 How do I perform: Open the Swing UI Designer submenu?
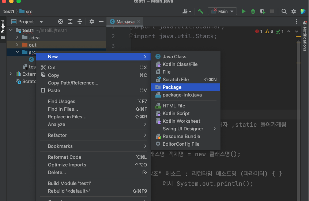point(186,129)
